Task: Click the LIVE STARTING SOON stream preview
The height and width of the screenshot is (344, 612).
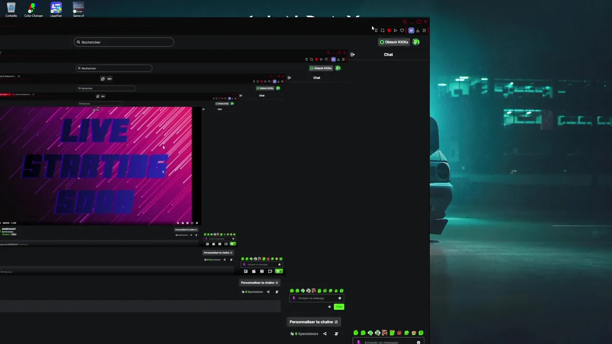Action: [x=96, y=165]
